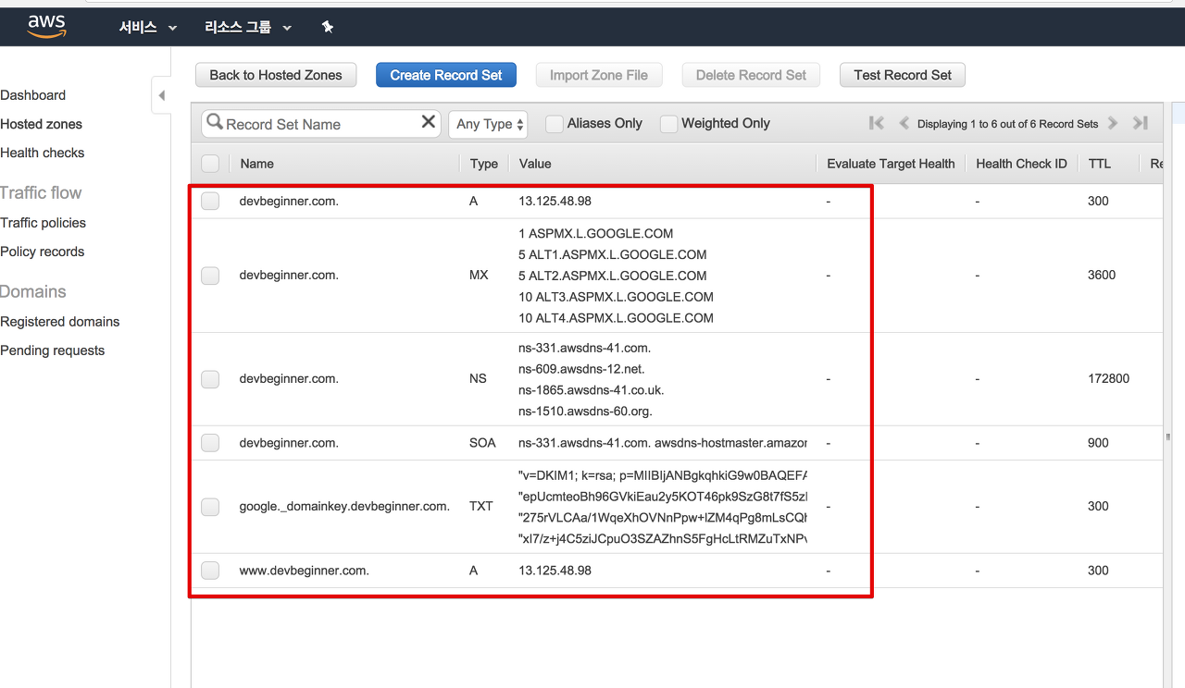
Task: Click value ns-1865.awsdns-41.co.uk.
Action: pyautogui.click(x=592, y=390)
